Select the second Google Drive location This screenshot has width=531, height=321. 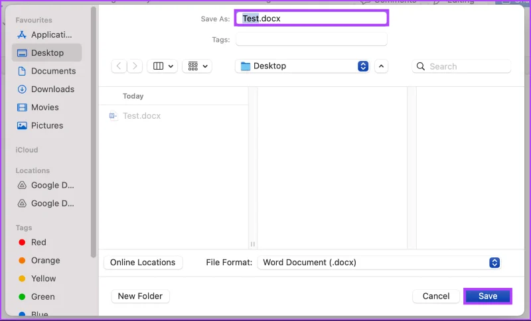point(46,204)
